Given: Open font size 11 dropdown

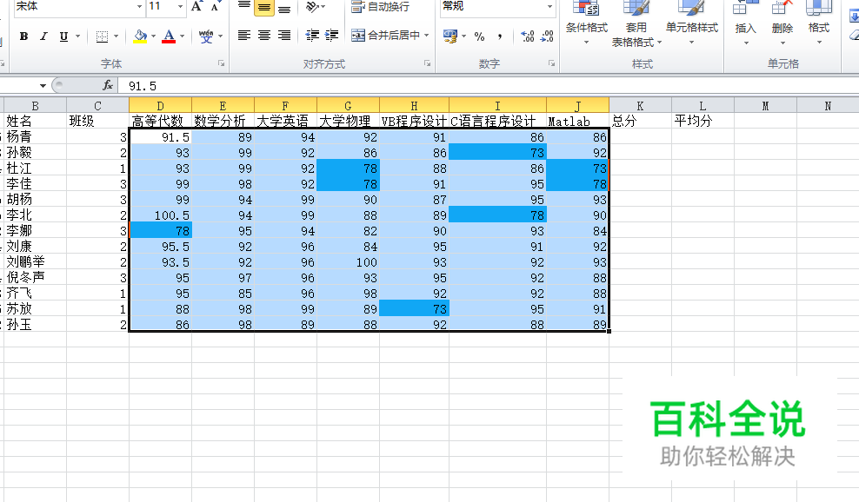Looking at the screenshot, I should pos(180,7).
